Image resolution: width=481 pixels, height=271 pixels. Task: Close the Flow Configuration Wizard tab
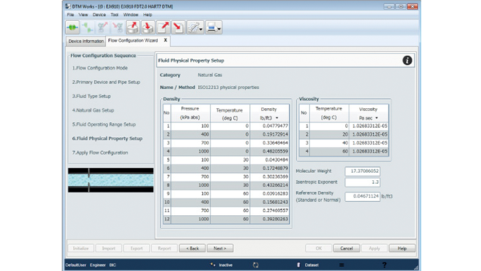pos(165,41)
